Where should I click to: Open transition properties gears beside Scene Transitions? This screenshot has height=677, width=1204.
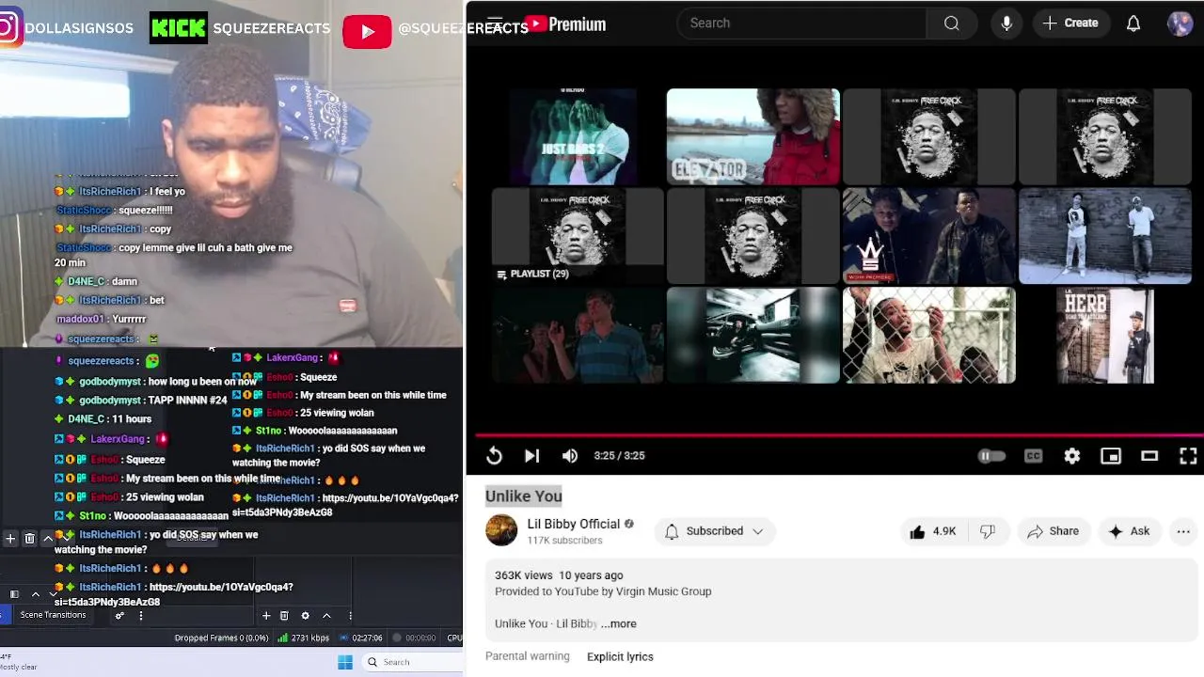(119, 616)
